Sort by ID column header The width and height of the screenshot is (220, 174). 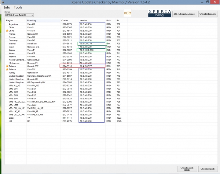coord(118,20)
